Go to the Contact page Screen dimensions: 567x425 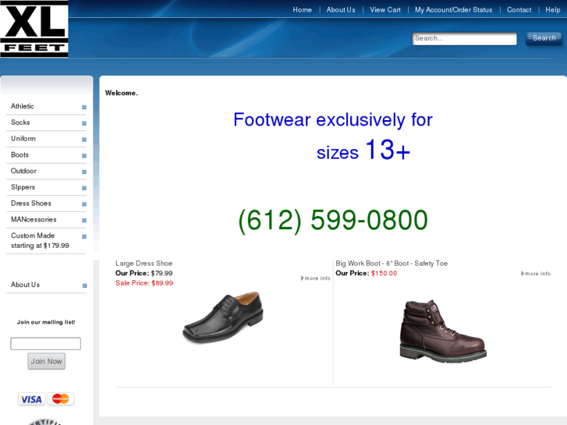(519, 10)
